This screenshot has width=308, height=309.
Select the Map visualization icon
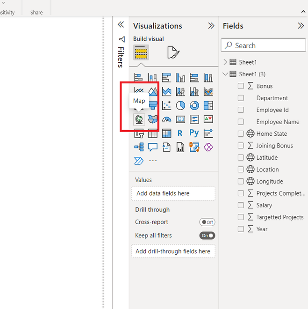point(139,119)
